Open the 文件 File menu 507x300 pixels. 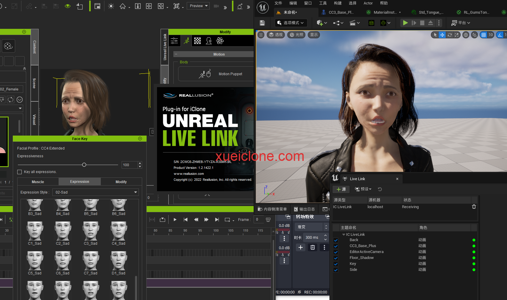[278, 3]
